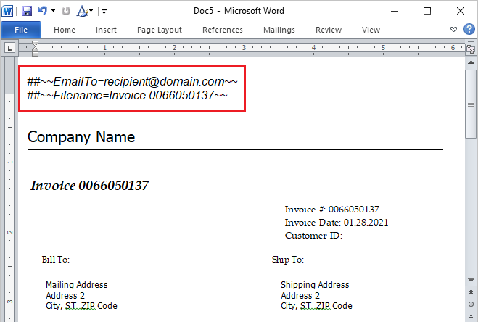
Task: Expand the ribbon with the chevron button
Action: coord(454,30)
